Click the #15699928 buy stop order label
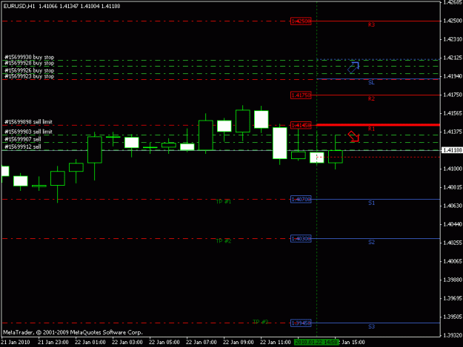Screen dimensions: 463x347 coord(29,63)
